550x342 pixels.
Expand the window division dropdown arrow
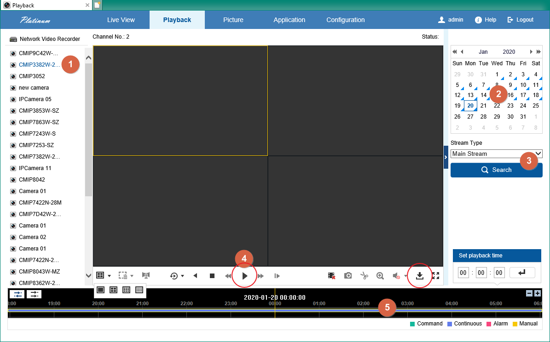coord(109,276)
